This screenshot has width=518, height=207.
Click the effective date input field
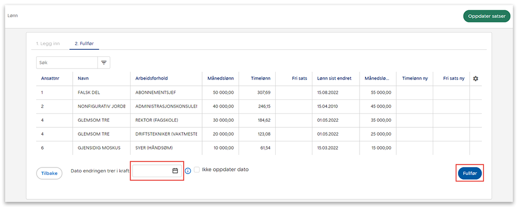pyautogui.click(x=151, y=171)
